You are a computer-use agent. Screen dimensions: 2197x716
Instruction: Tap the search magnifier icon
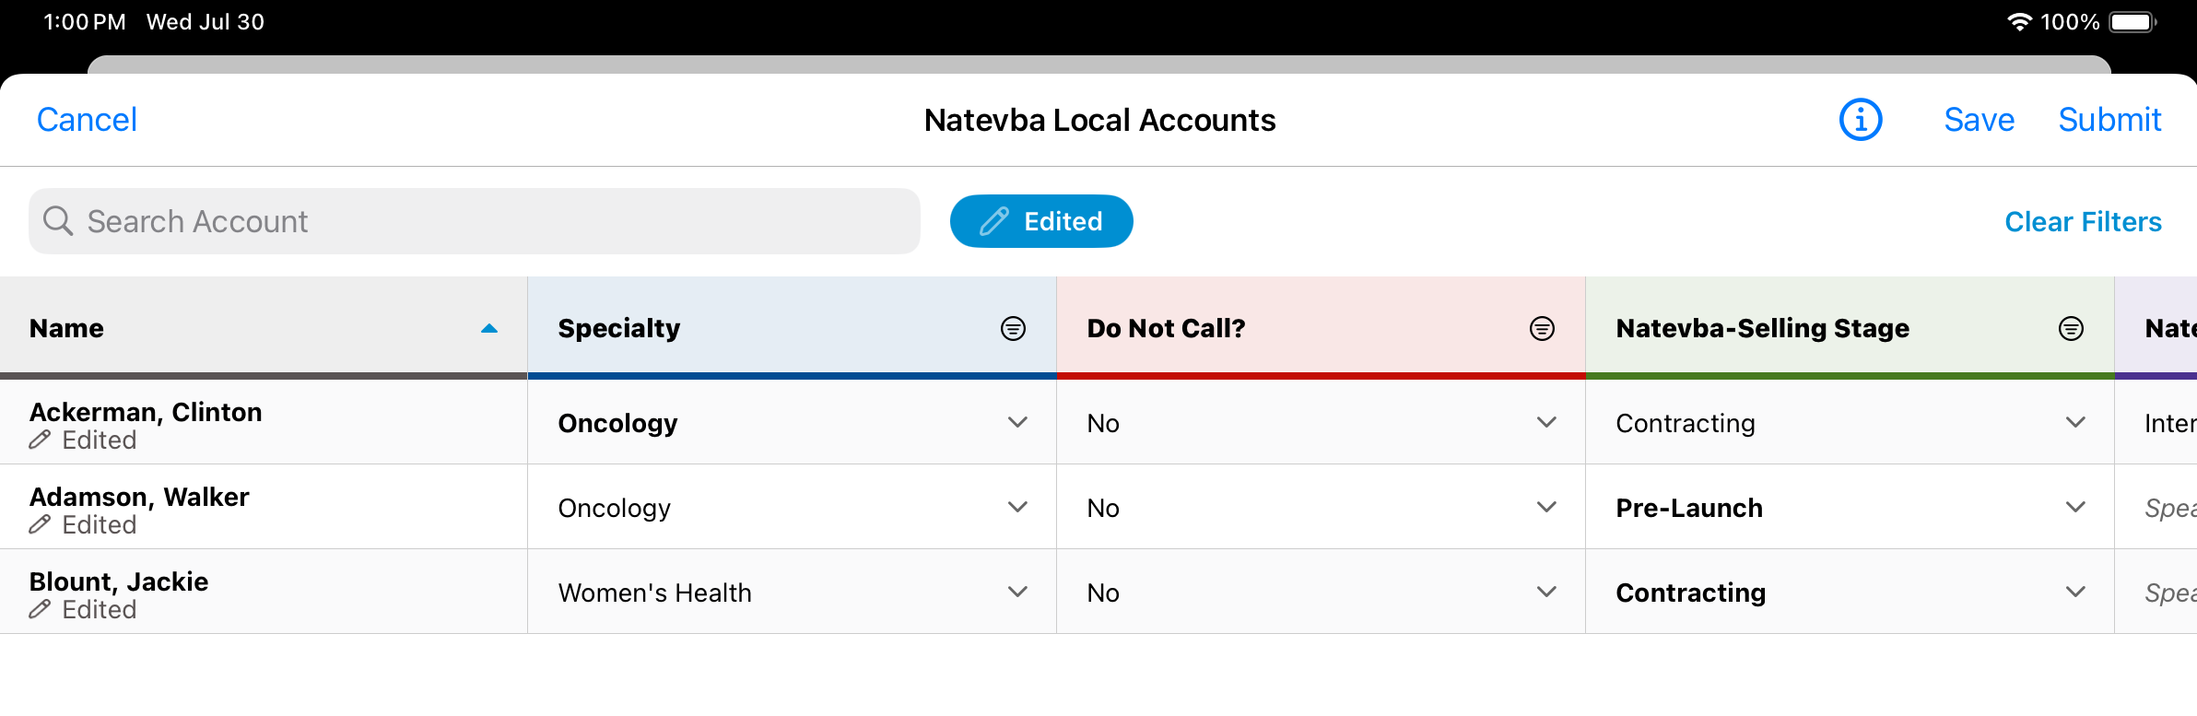(x=58, y=221)
